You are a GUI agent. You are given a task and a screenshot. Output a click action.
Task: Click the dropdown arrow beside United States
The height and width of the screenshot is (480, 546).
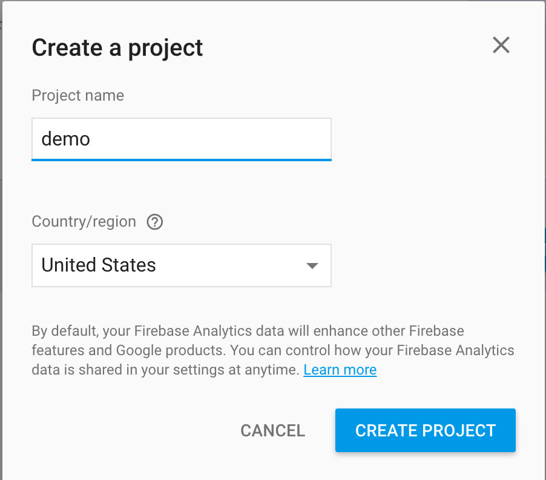pos(312,265)
